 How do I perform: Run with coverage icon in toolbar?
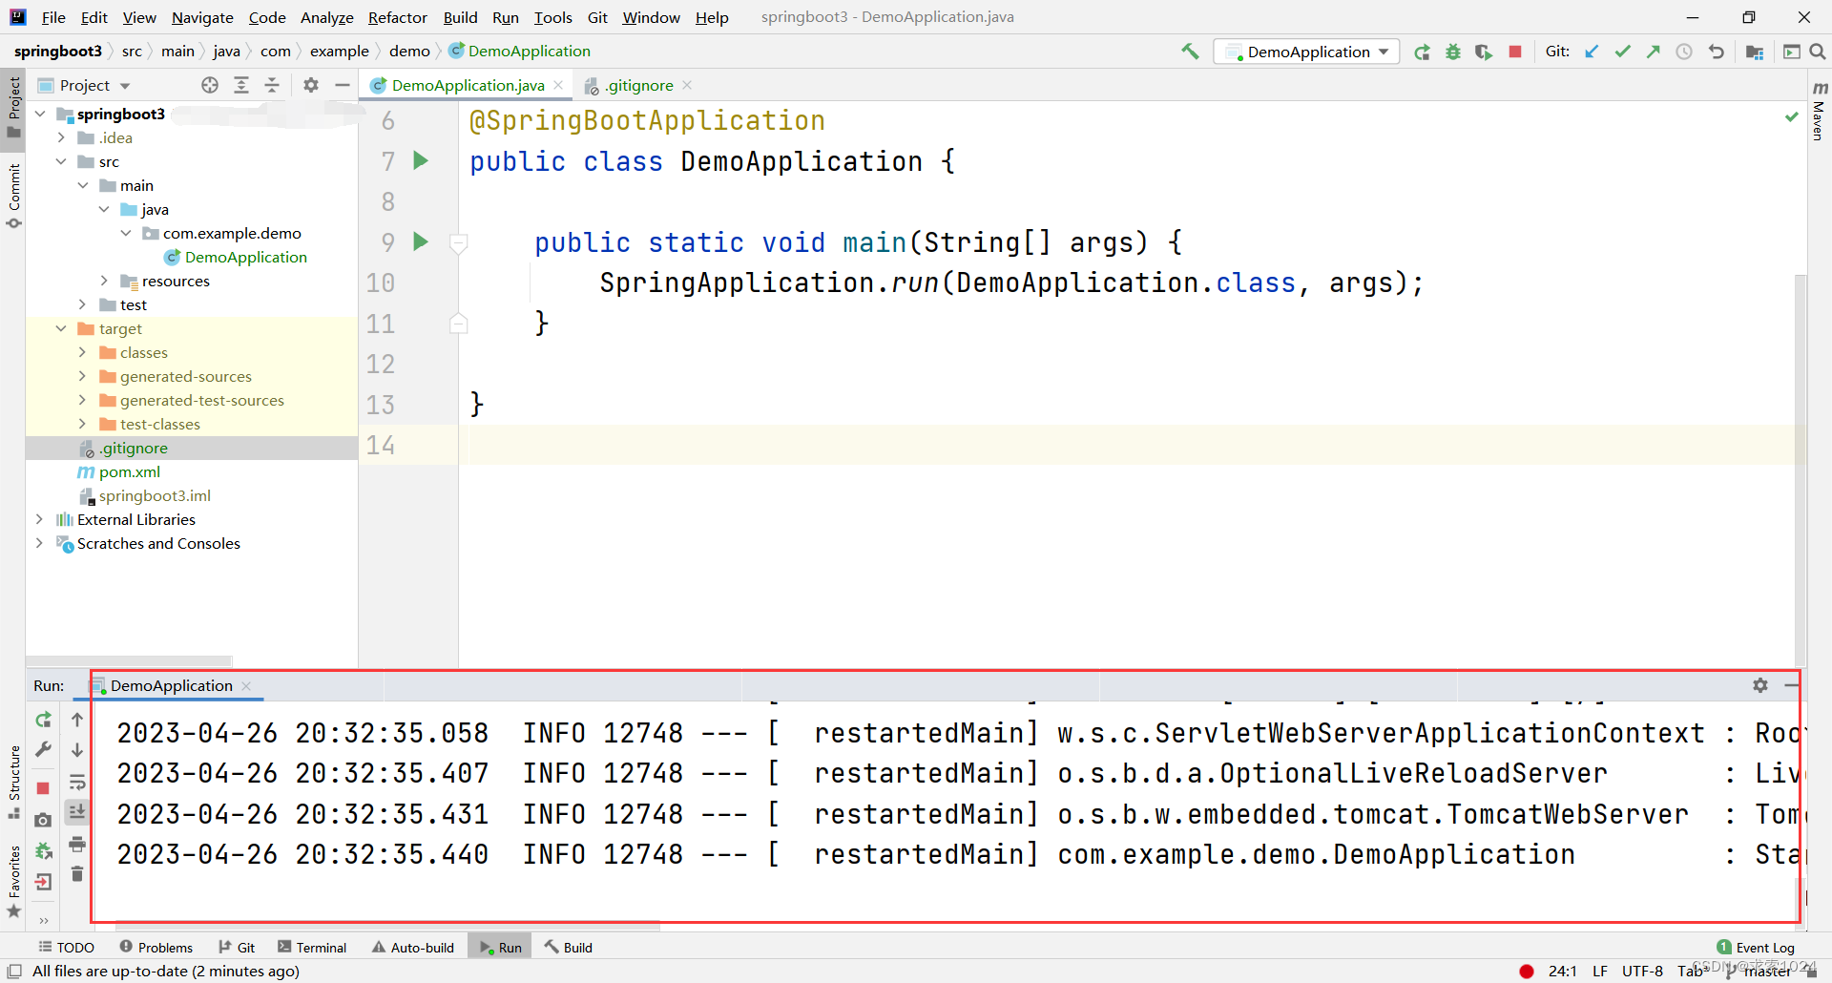pos(1483,52)
